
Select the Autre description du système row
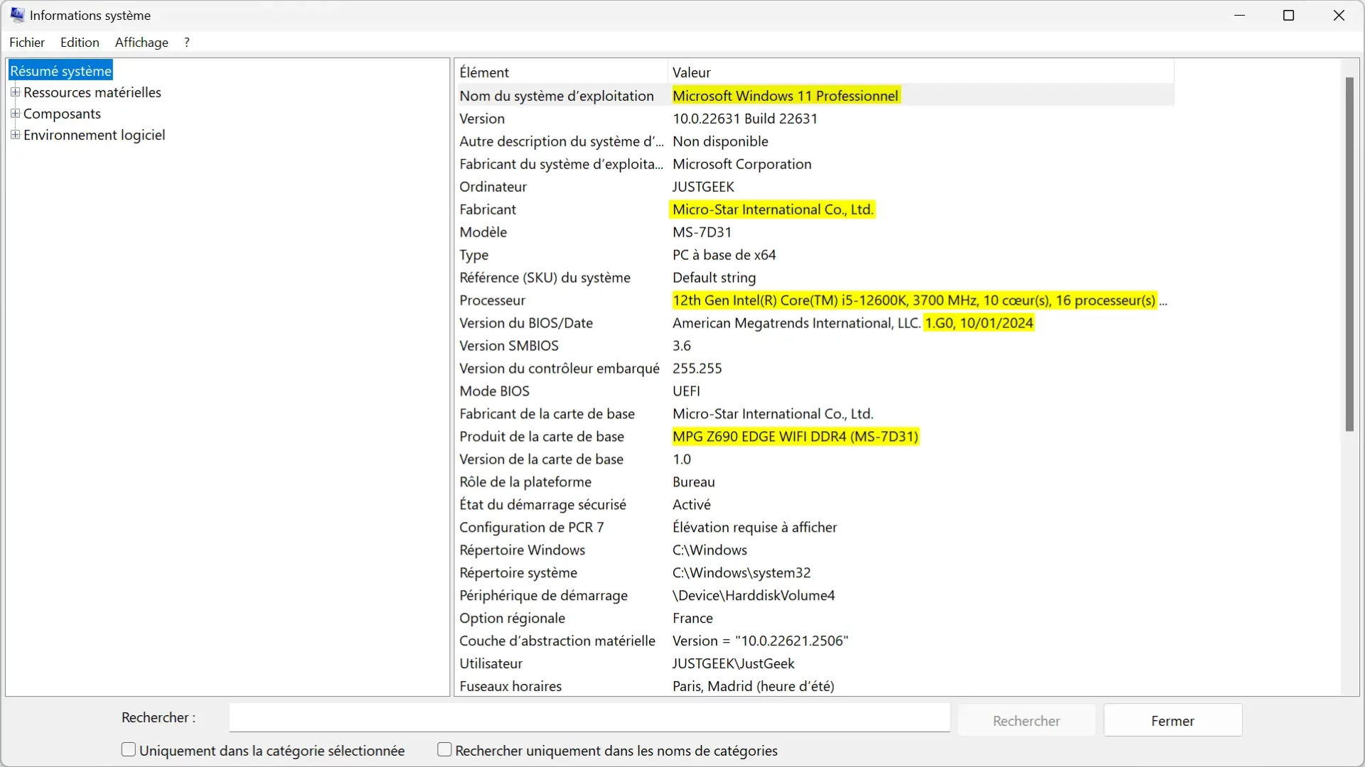[x=815, y=141]
